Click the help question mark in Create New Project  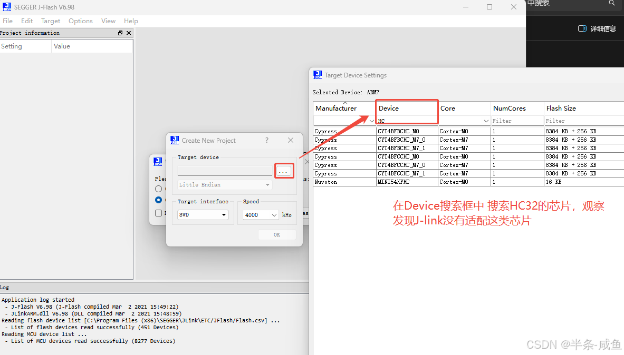[267, 140]
